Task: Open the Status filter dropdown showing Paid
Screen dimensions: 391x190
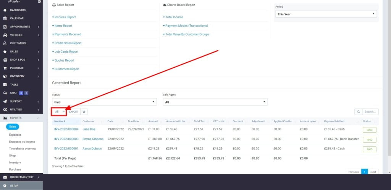Action: pyautogui.click(x=104, y=102)
